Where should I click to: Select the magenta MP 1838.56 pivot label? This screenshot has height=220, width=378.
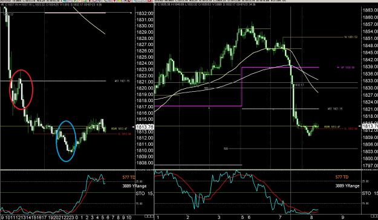click(346, 68)
